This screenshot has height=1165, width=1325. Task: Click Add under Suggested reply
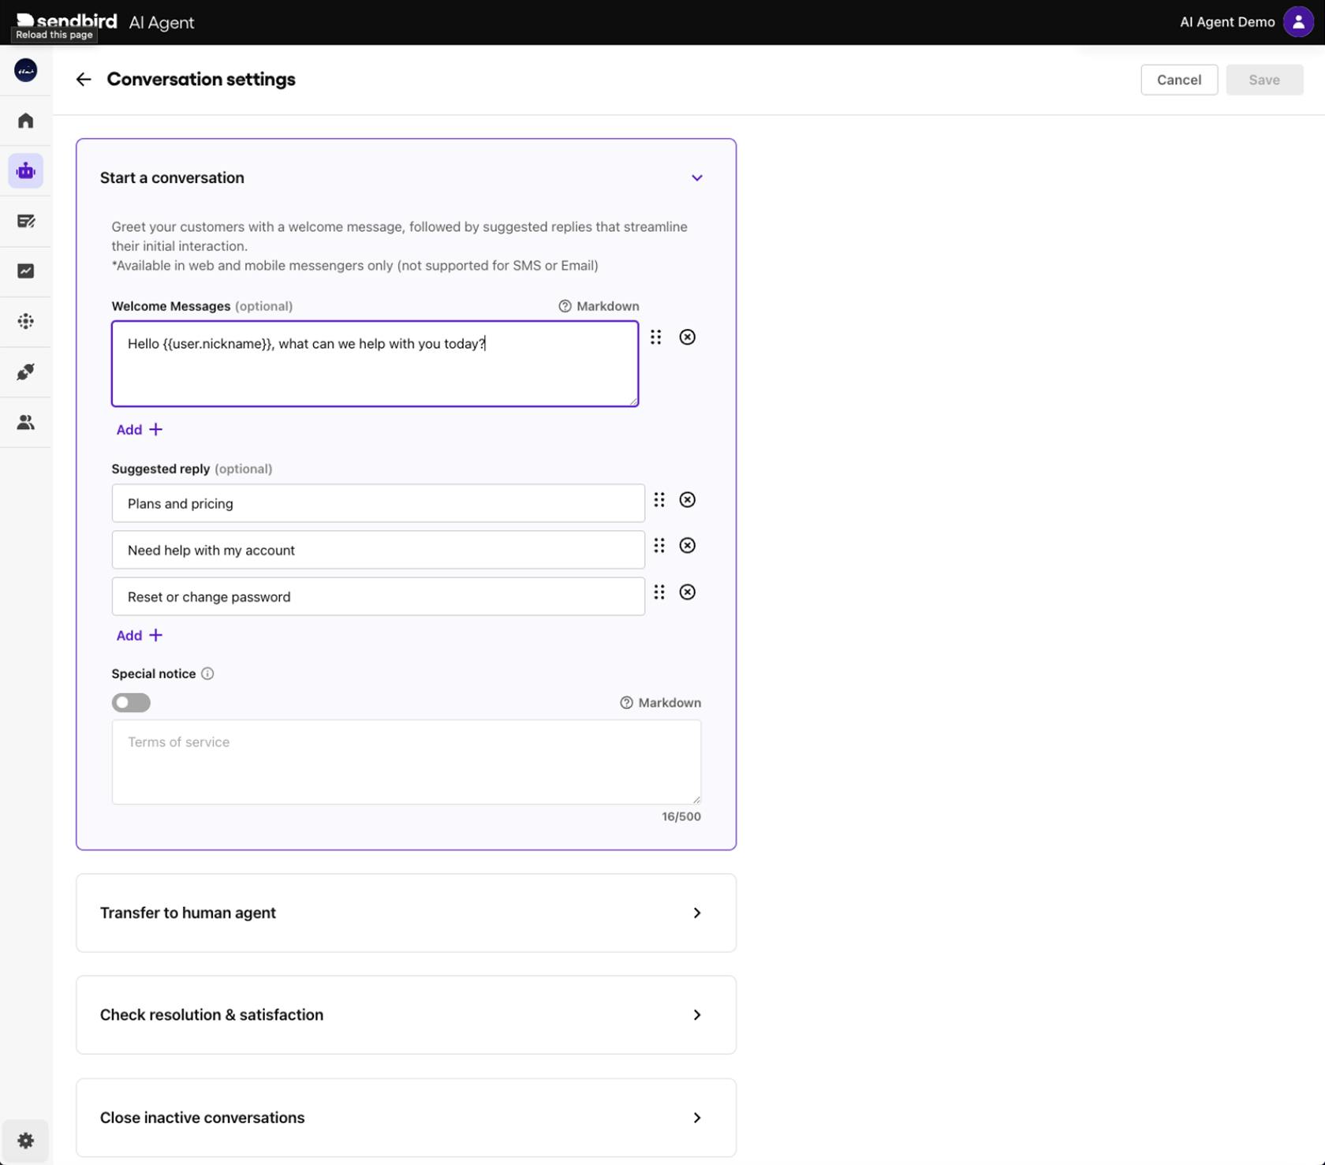pyautogui.click(x=139, y=636)
